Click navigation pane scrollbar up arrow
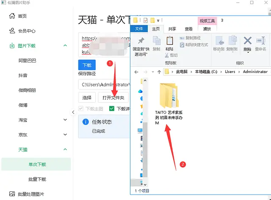The image size is (271, 200). click(x=145, y=80)
